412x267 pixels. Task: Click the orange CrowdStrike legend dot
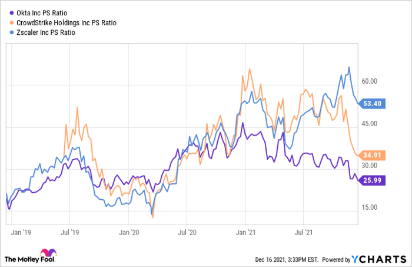[x=14, y=23]
